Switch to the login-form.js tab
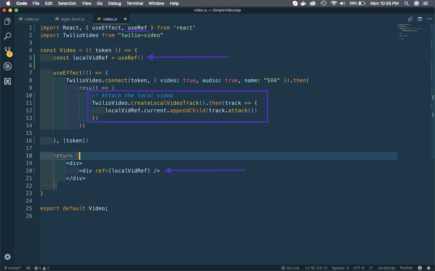The width and height of the screenshot is (435, 271). 72,19
